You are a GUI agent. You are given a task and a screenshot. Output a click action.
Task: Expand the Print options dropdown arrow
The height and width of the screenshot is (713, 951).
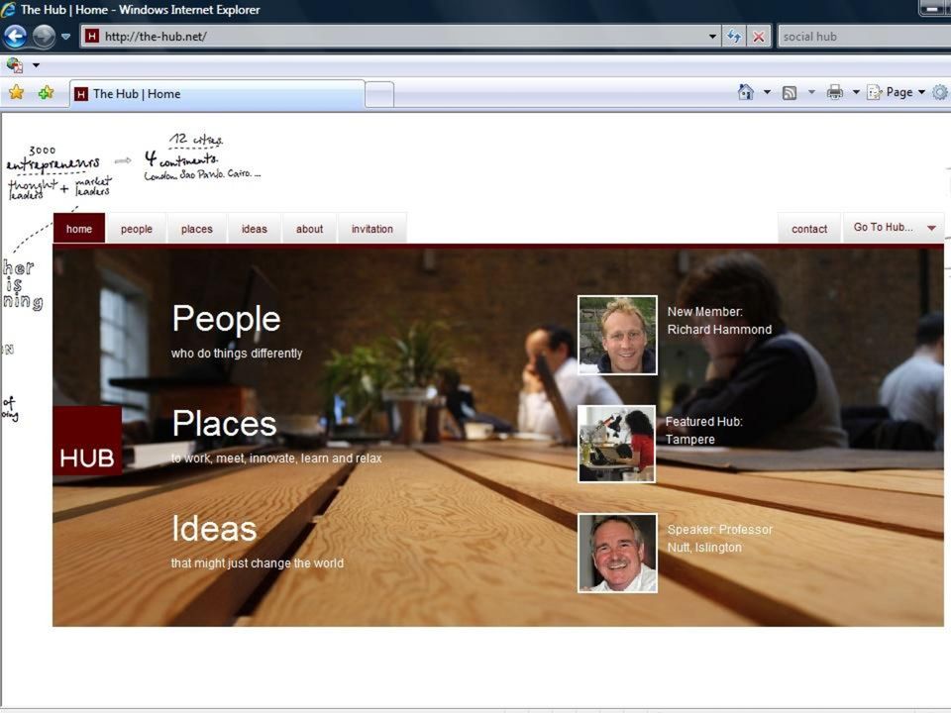[856, 92]
